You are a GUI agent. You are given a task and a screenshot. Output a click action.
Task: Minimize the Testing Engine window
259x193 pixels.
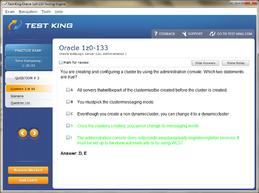(234, 3)
